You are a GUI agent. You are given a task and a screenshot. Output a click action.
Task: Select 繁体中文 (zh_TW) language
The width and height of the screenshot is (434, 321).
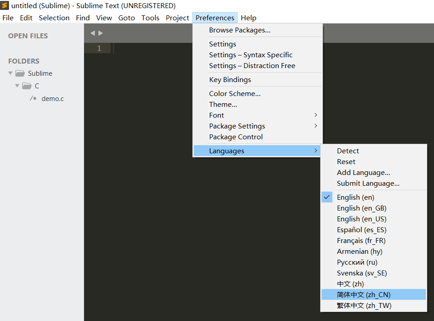coord(373,305)
